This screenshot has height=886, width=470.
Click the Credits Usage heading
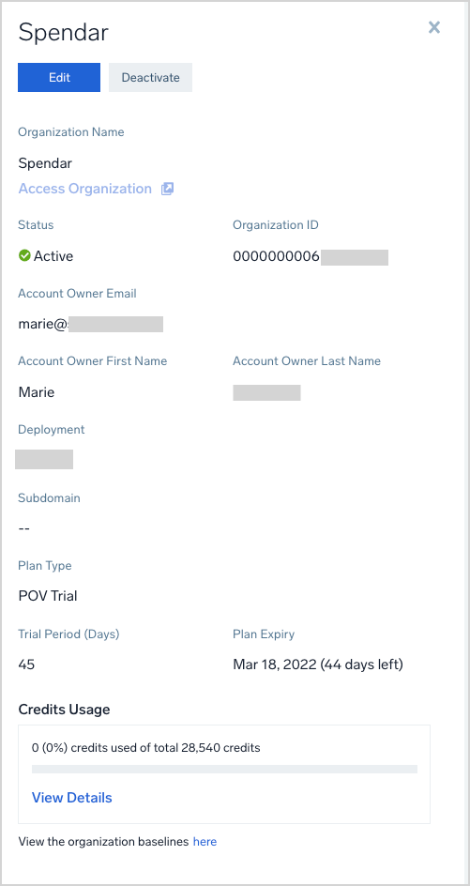(64, 710)
